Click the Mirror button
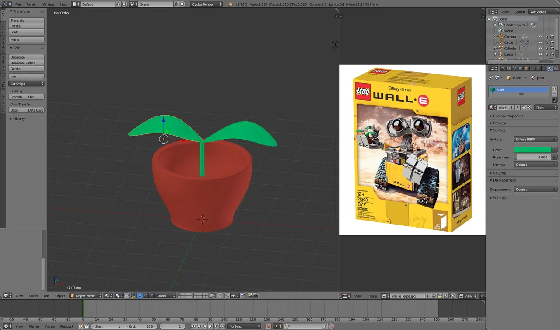This screenshot has height=330, width=560. tap(26, 40)
